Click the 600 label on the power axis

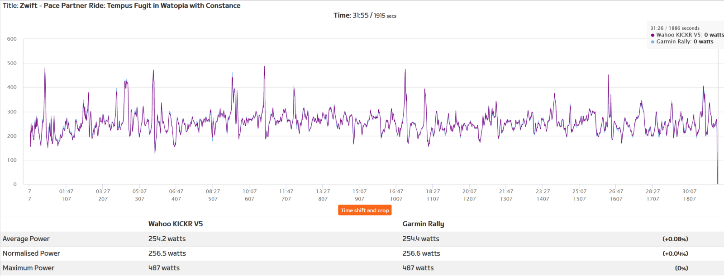click(x=12, y=39)
